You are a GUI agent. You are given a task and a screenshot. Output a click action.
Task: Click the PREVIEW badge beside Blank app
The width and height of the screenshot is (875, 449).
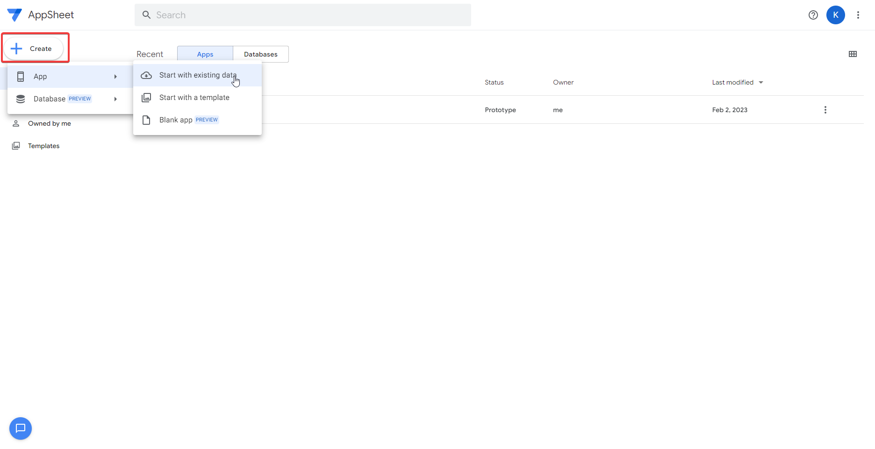207,120
